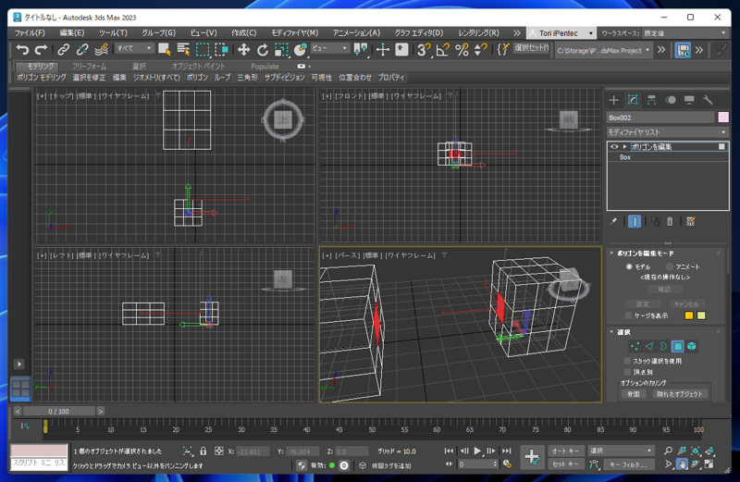This screenshot has height=482, width=740.
Task: Toggle the Angle Snap icon
Action: 443,50
